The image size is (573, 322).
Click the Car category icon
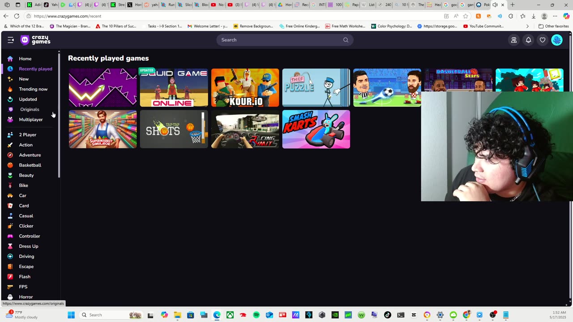tap(10, 195)
